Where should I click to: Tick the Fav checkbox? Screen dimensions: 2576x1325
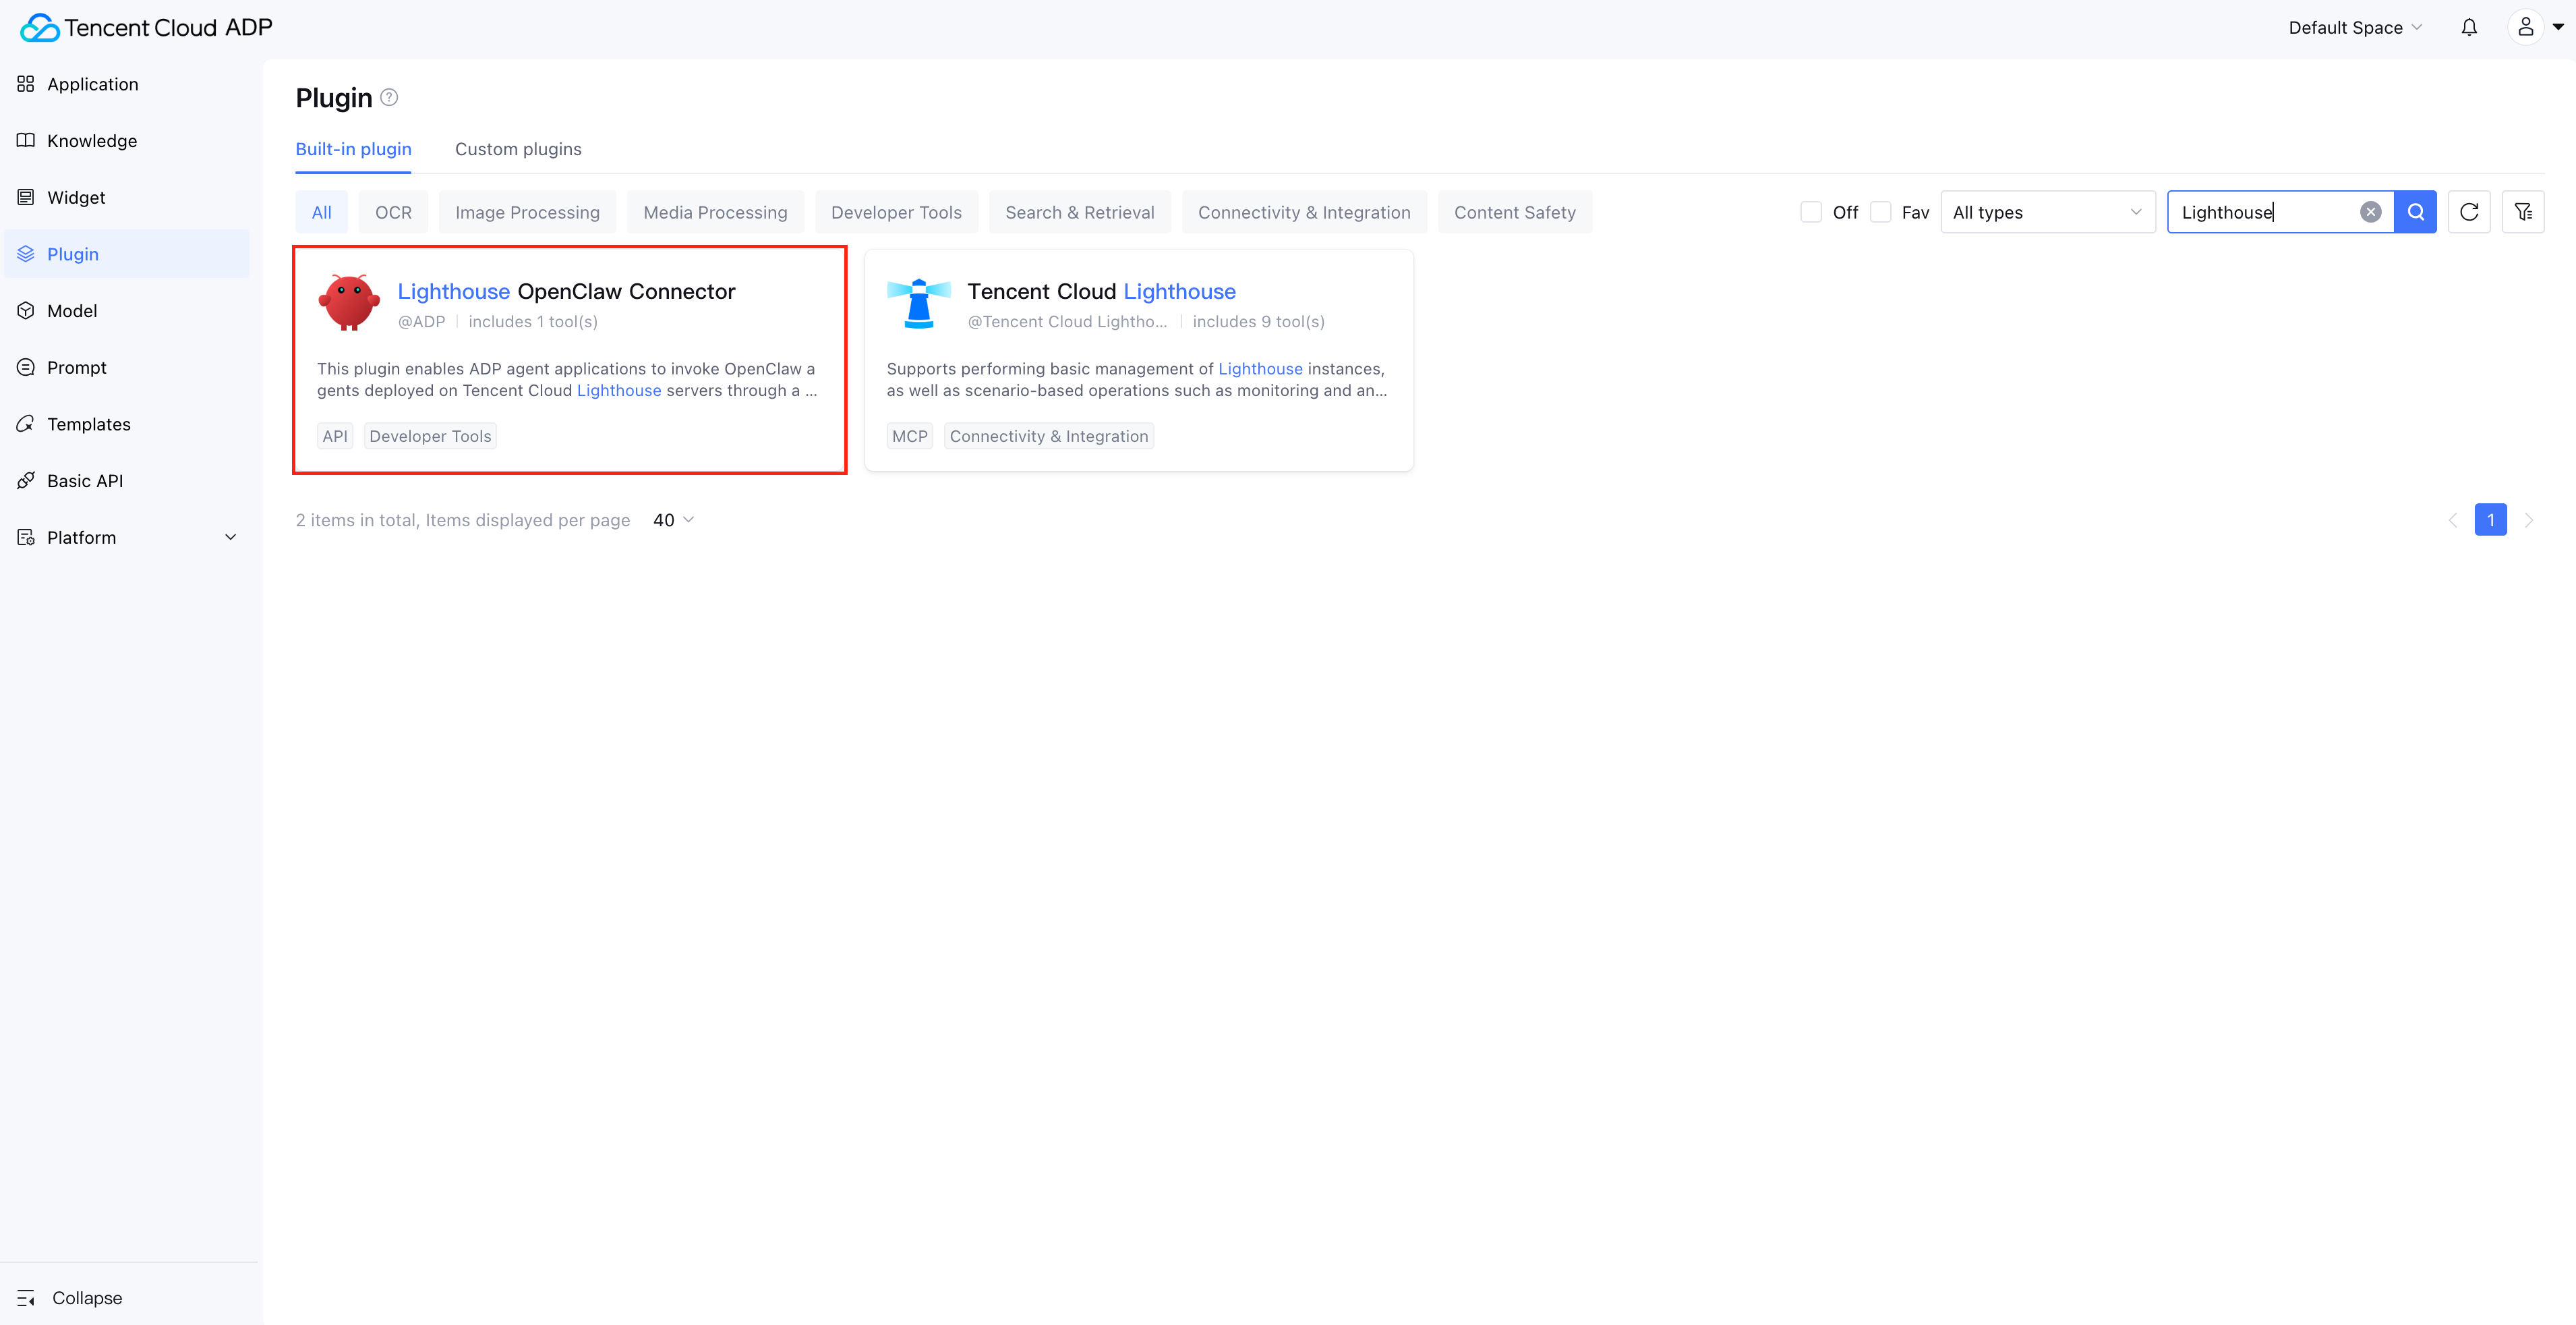coord(1880,212)
